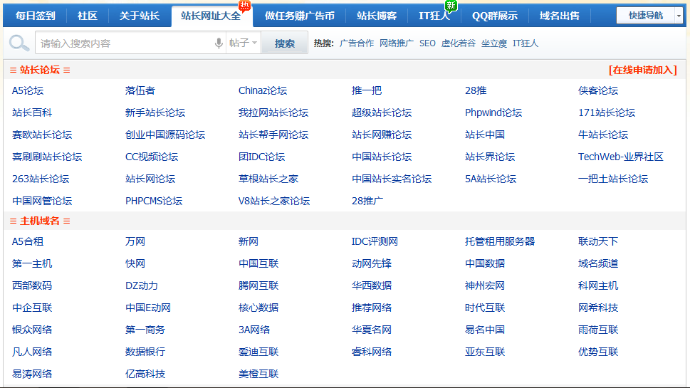Open the 美橙互联 link

pyautogui.click(x=258, y=374)
